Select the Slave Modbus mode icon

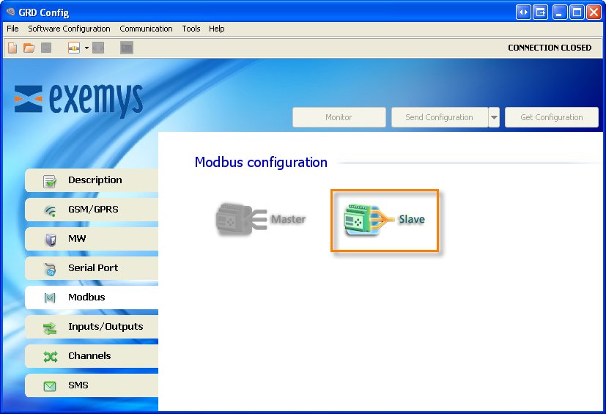click(x=385, y=220)
